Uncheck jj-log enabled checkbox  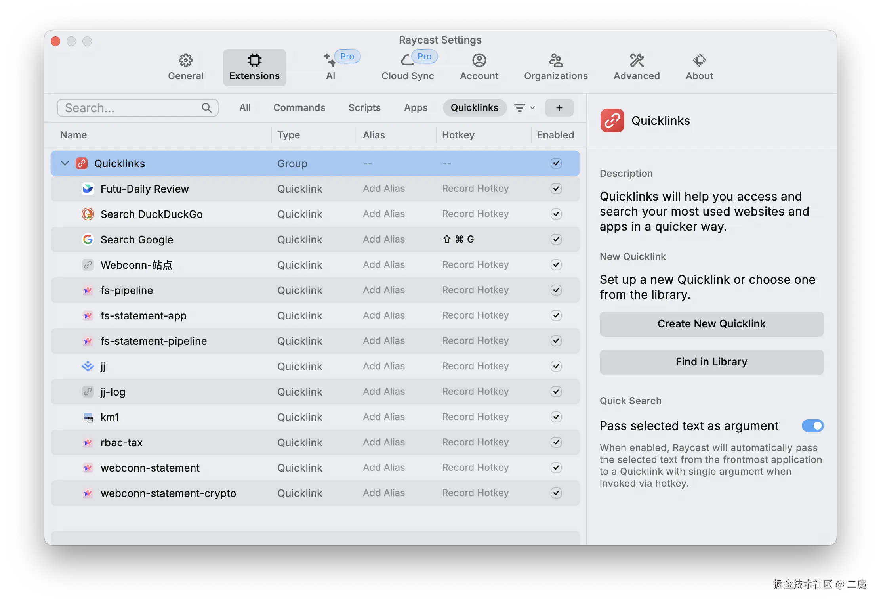click(556, 392)
